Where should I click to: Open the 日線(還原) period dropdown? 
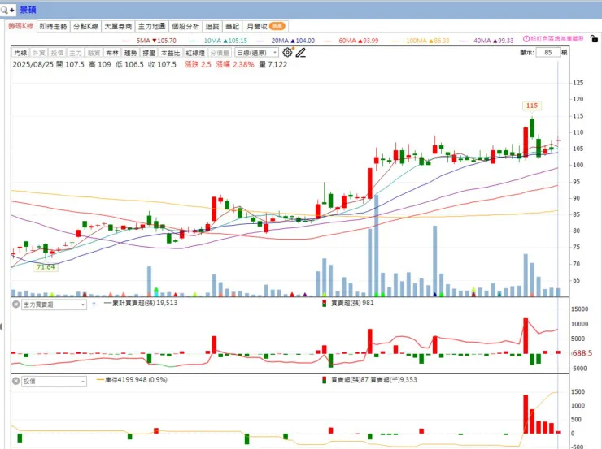[257, 53]
